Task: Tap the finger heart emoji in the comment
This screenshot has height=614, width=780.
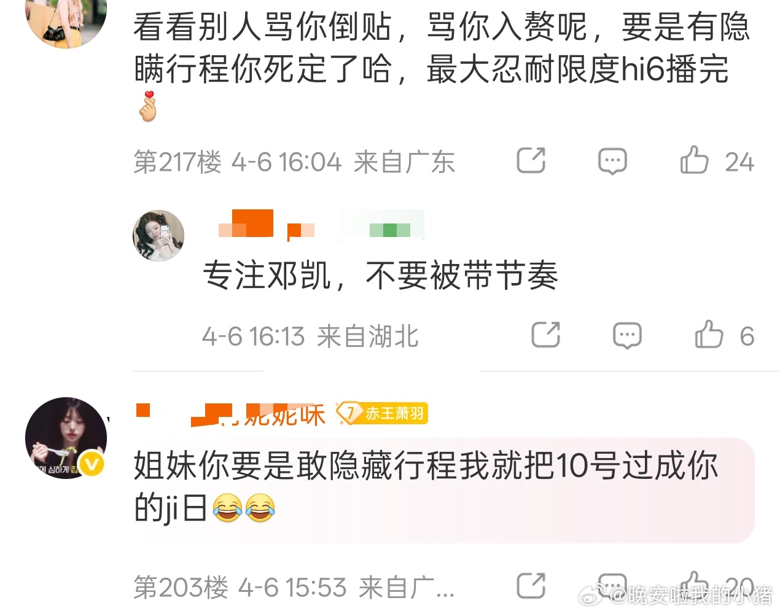Action: (147, 106)
